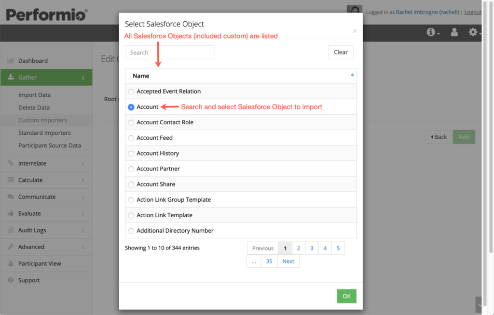
Task: Click the Support question mark icon
Action: [11, 280]
